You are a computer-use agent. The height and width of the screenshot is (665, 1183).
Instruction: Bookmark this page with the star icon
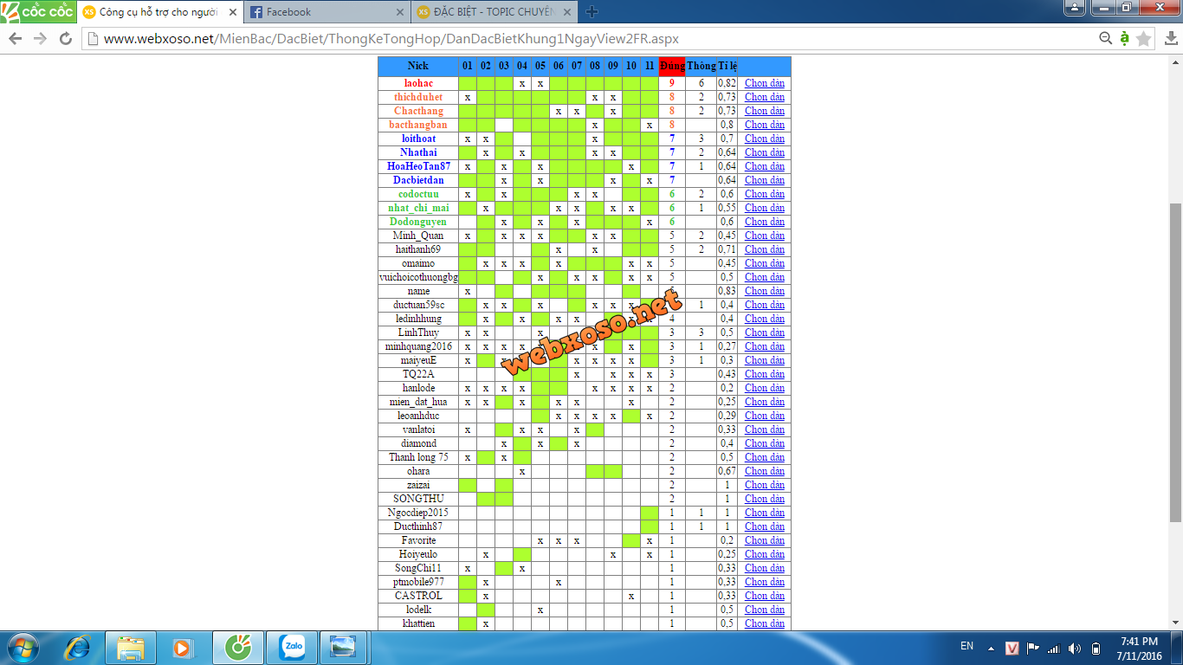pyautogui.click(x=1143, y=39)
